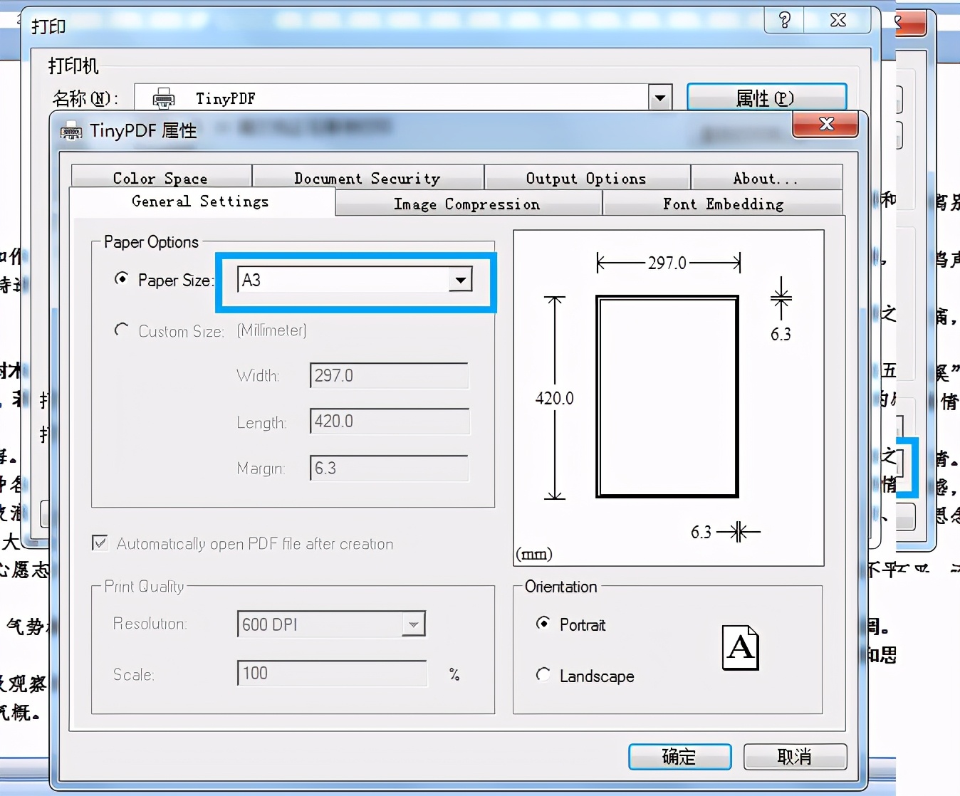Click the TinyPDF printer icon in title bar
Image resolution: width=960 pixels, height=796 pixels.
point(71,131)
